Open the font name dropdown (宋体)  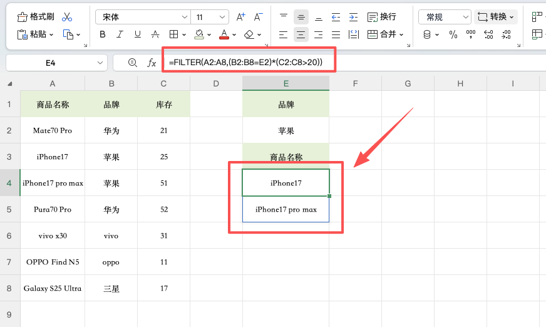143,17
